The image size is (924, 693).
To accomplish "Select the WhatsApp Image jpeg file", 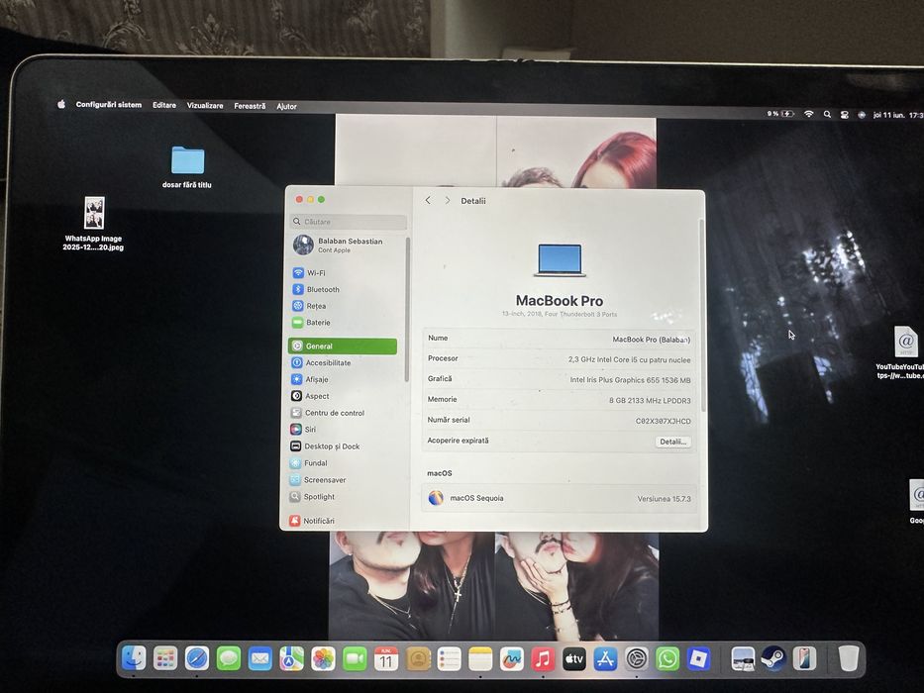I will point(94,224).
